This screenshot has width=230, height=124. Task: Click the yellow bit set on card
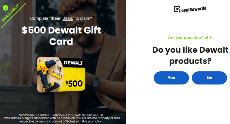[x=57, y=74]
